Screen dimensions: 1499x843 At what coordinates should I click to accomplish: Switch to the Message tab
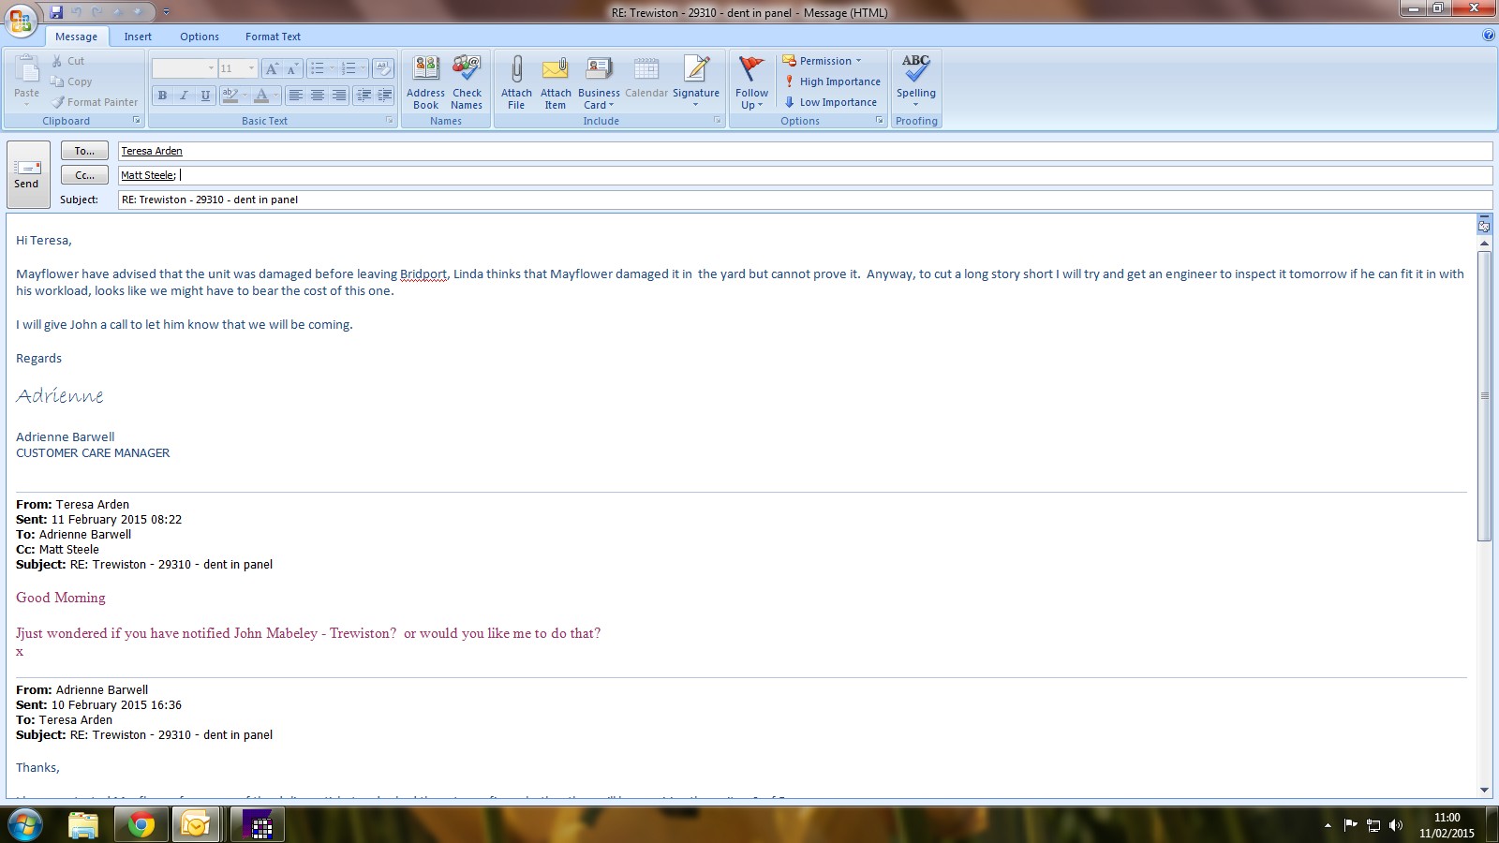(77, 37)
